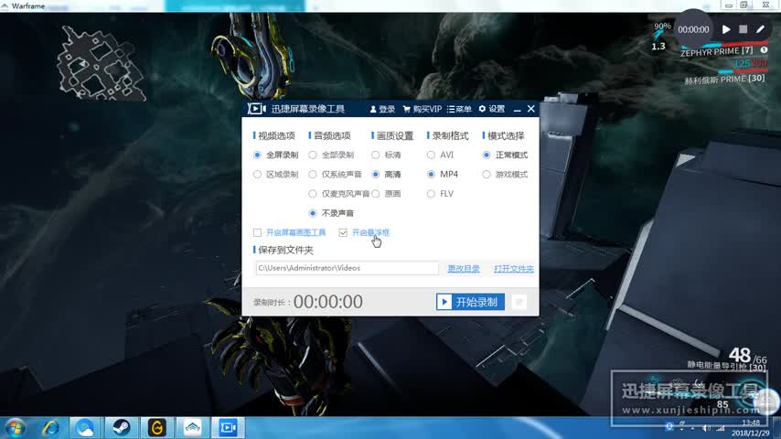Select AVI recording format
781x439 pixels.
click(x=441, y=155)
